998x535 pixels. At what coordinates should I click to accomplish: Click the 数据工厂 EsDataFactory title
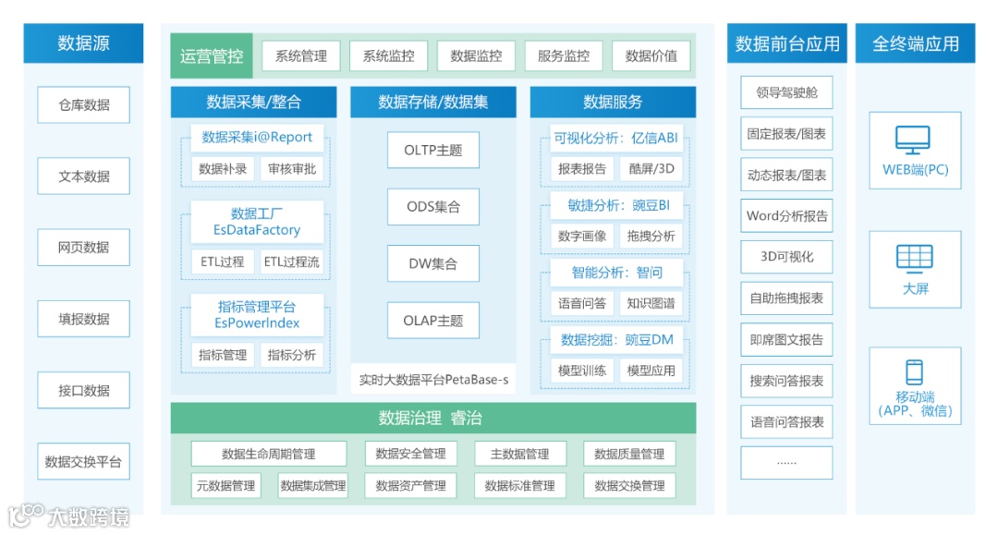coord(257,222)
